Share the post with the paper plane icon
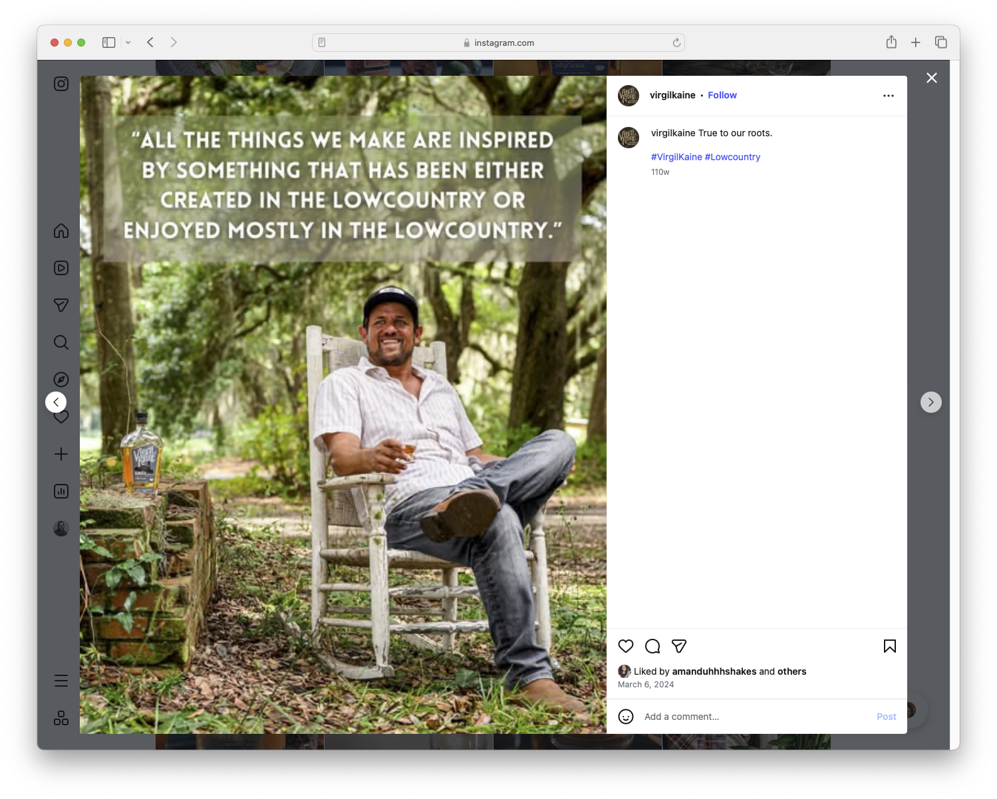 (x=678, y=645)
